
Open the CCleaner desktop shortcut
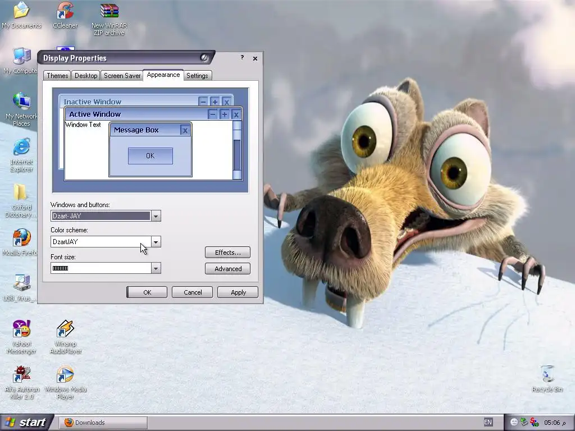coord(65,15)
